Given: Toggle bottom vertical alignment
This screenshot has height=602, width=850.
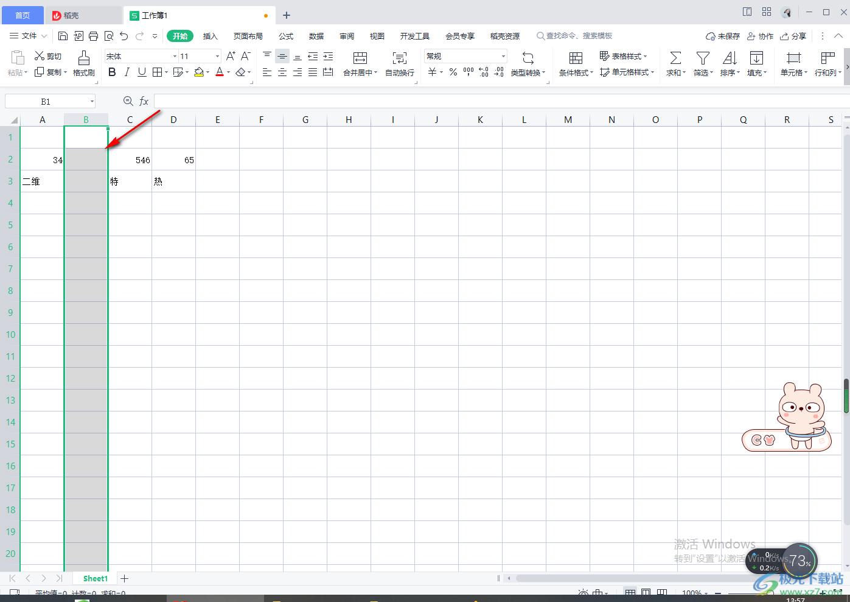Looking at the screenshot, I should point(298,56).
